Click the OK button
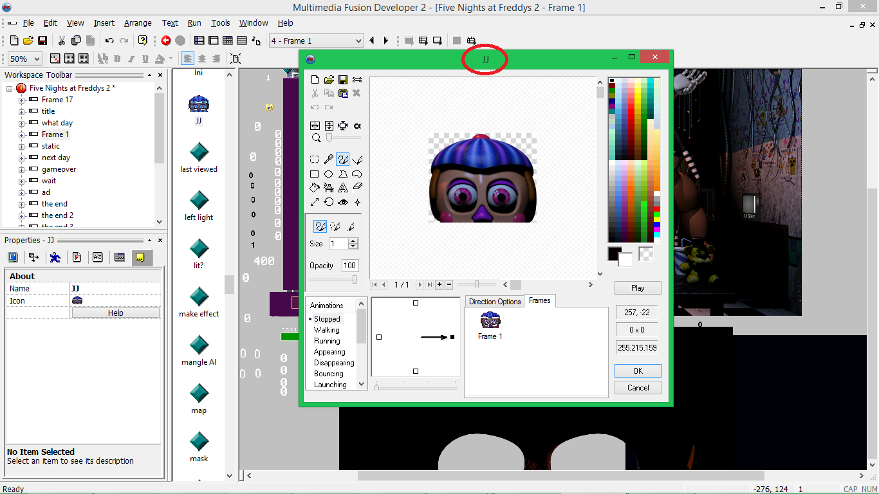This screenshot has width=879, height=494. click(x=638, y=371)
